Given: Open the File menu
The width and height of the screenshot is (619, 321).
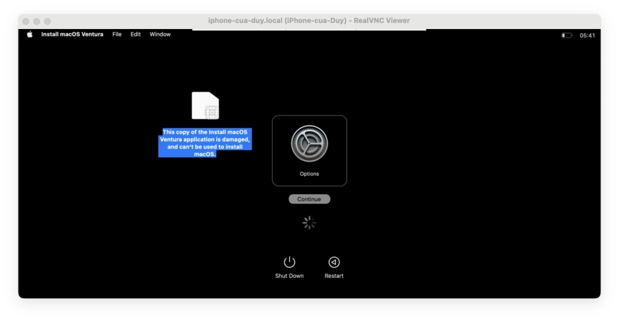Looking at the screenshot, I should coord(117,35).
